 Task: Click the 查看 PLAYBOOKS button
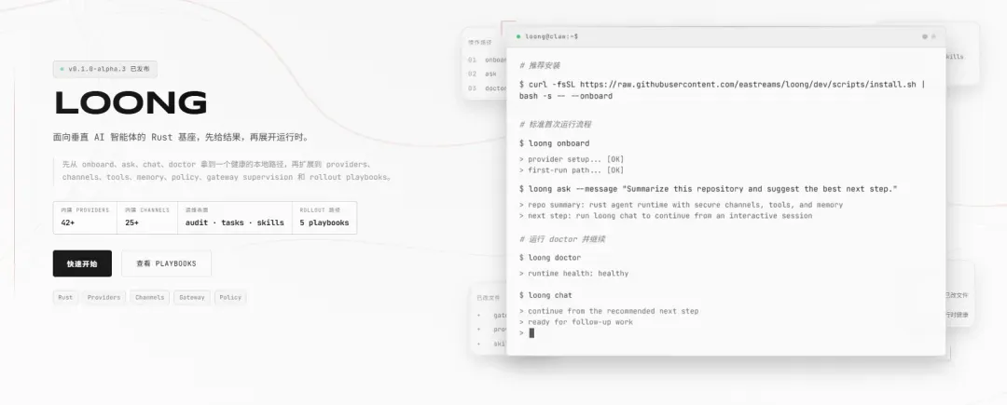166,263
